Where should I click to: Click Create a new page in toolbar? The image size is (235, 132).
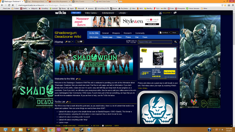point(69,125)
